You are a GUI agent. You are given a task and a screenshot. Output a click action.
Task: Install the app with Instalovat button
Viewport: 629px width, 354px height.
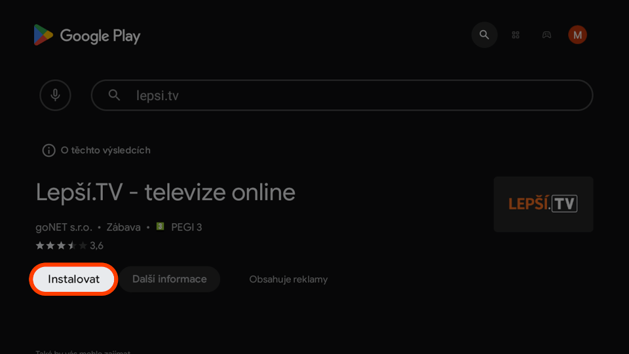73,279
